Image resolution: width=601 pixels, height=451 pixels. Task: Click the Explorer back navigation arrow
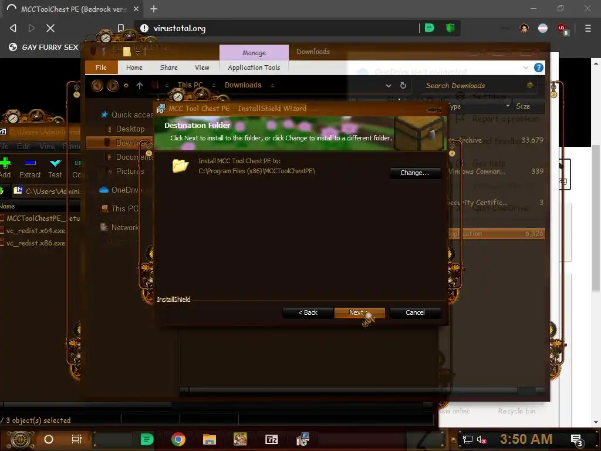[x=97, y=86]
